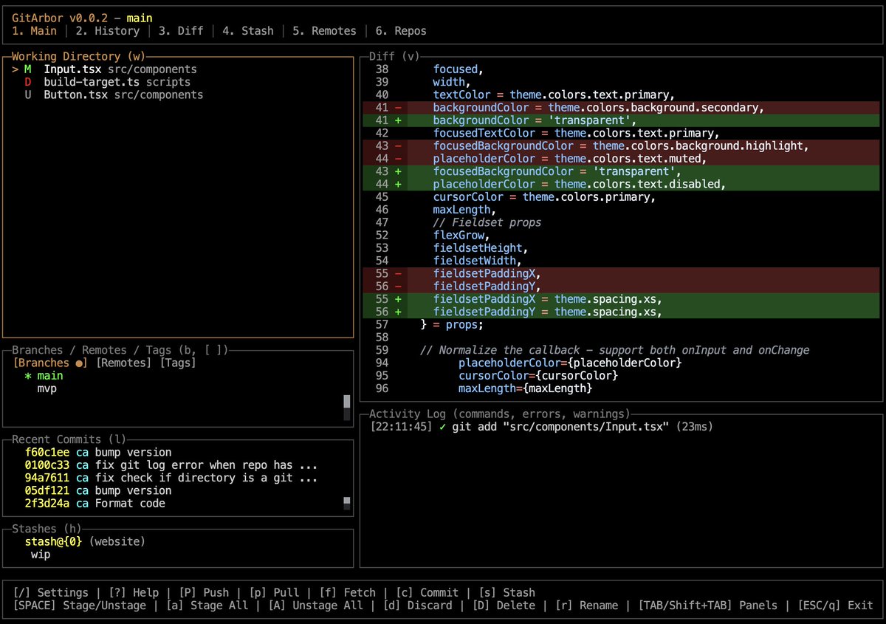
Task: Focus the Stashes (h) panel title
Action: pos(47,529)
